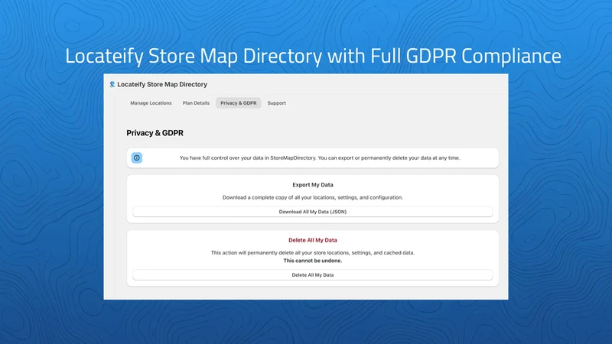
Task: Click 'Download a complete copy' description text
Action: pos(313,197)
